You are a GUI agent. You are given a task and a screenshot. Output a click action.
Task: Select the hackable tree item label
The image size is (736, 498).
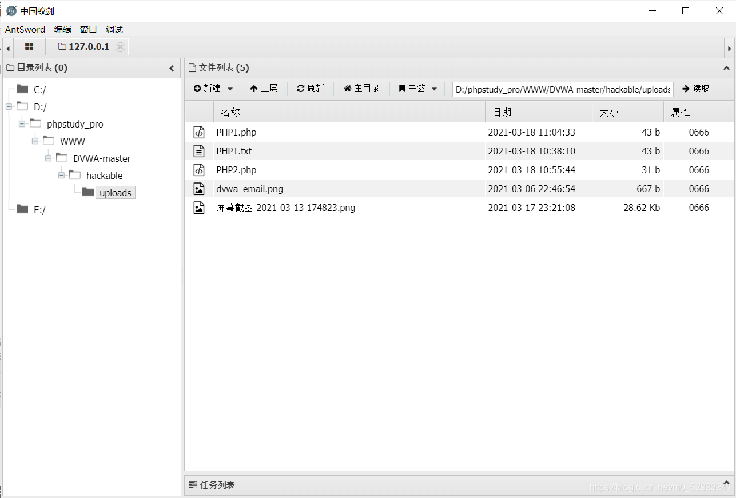(x=105, y=176)
